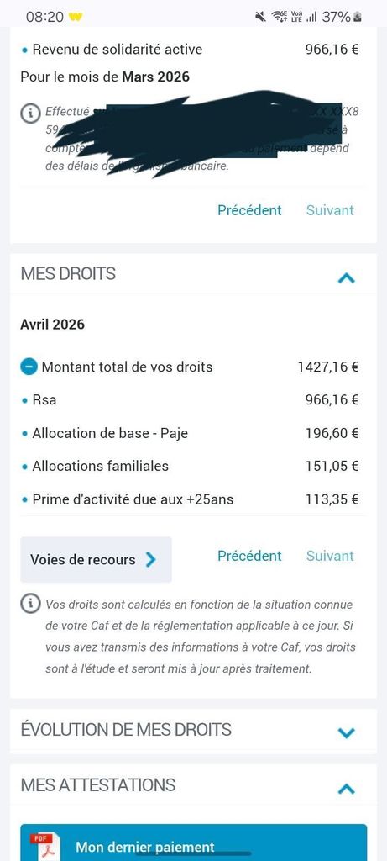Tap the blue arrow icon in Voies de recours

point(151,559)
